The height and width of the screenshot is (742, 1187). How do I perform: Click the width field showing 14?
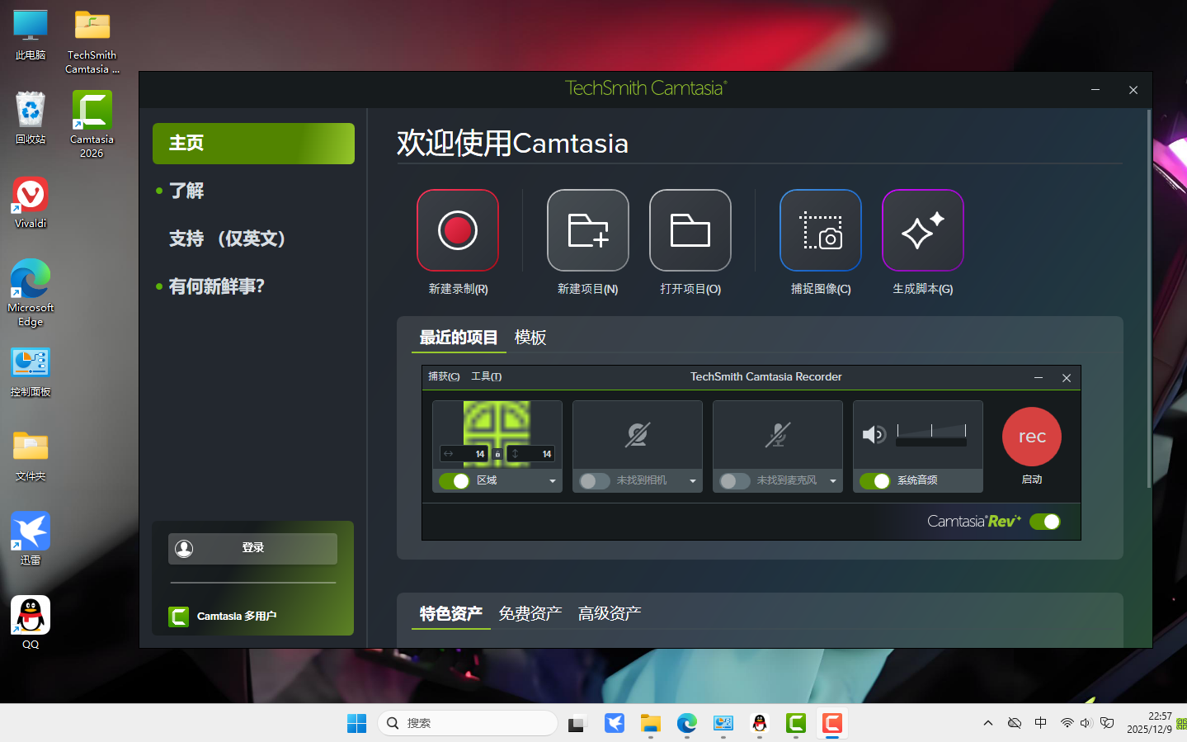coord(464,454)
